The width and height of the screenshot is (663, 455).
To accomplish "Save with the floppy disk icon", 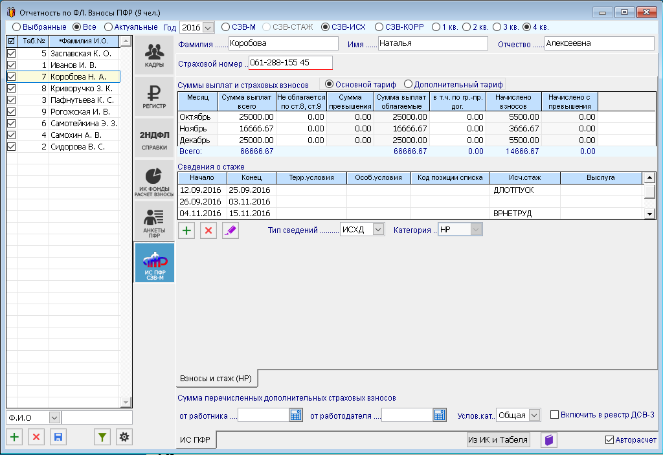I will point(58,437).
